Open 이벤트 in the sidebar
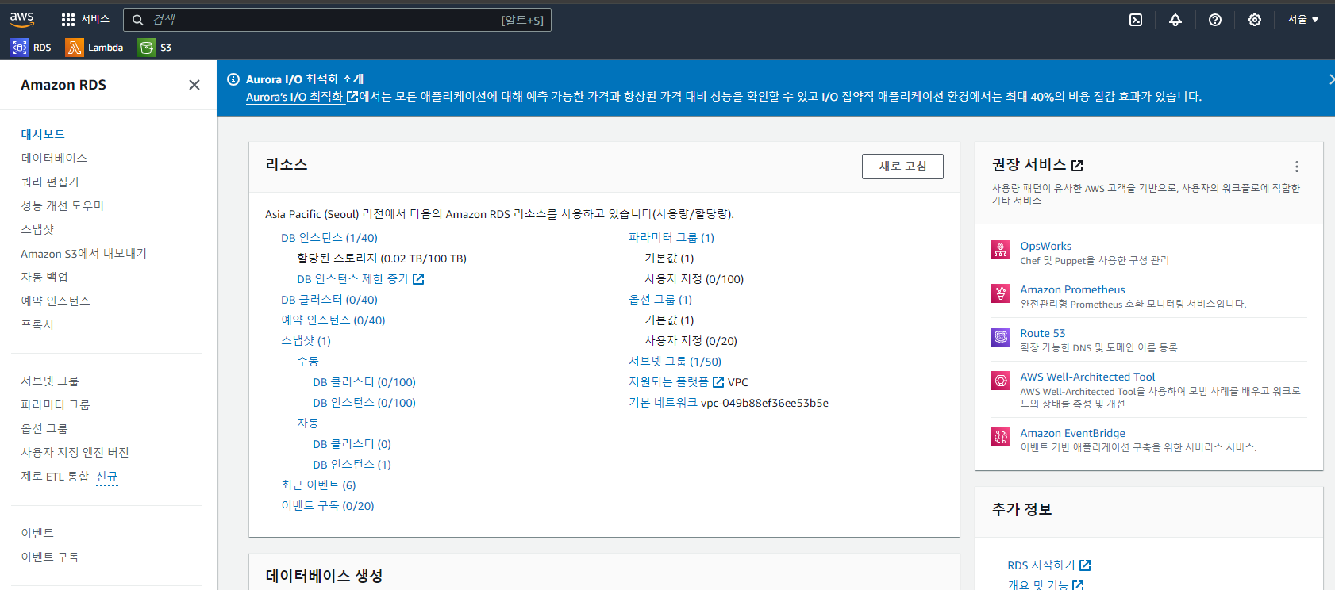Image resolution: width=1335 pixels, height=590 pixels. (37, 533)
